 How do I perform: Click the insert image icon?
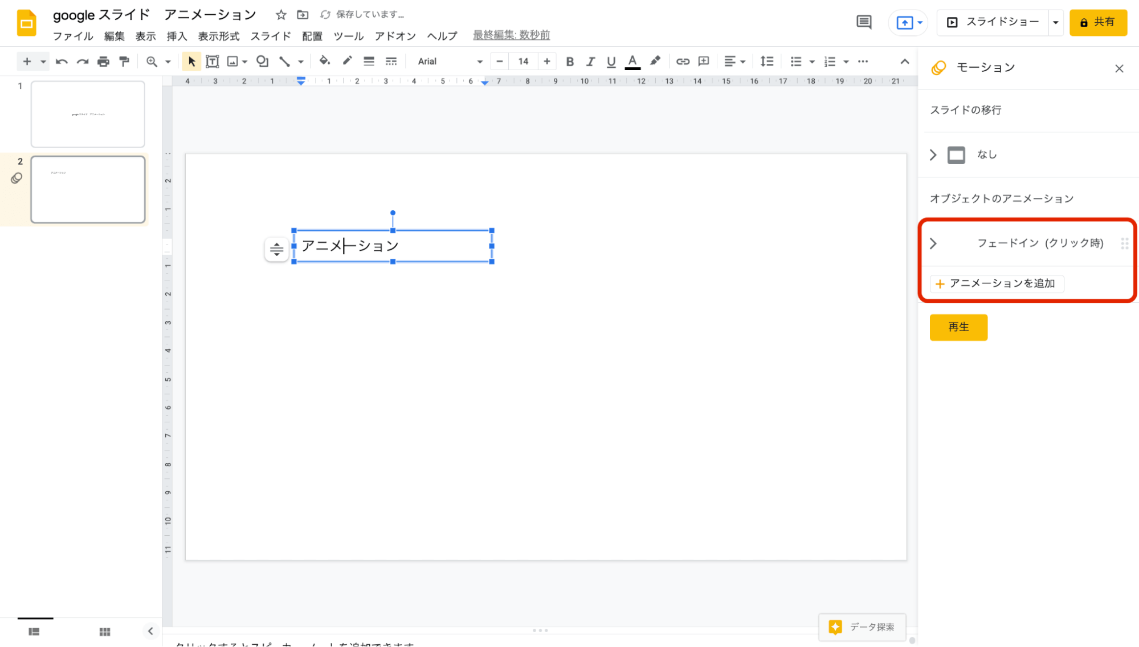pyautogui.click(x=232, y=62)
